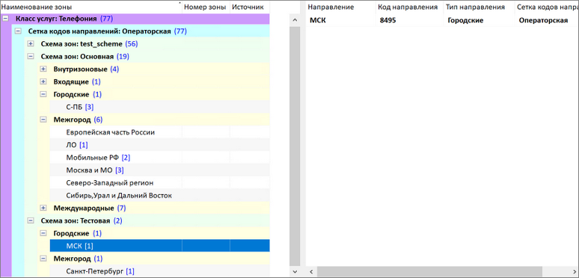Sort by Источник column header
Screen dimensions: 579x278
250,7
